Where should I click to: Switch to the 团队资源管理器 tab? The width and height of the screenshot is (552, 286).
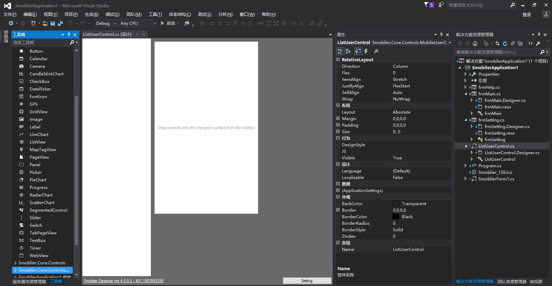click(512, 282)
